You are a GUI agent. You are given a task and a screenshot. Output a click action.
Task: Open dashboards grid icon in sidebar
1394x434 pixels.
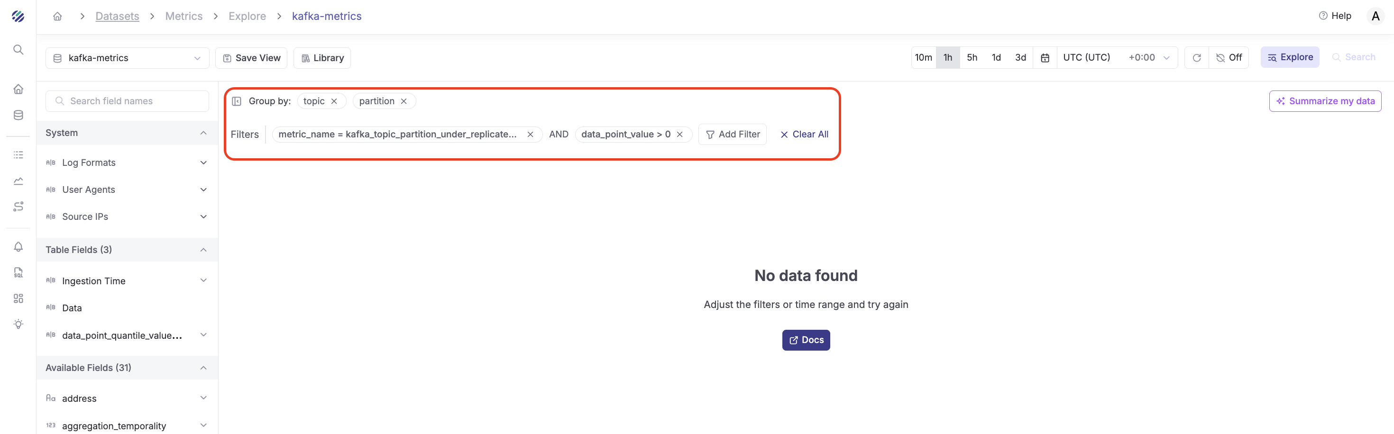click(18, 298)
